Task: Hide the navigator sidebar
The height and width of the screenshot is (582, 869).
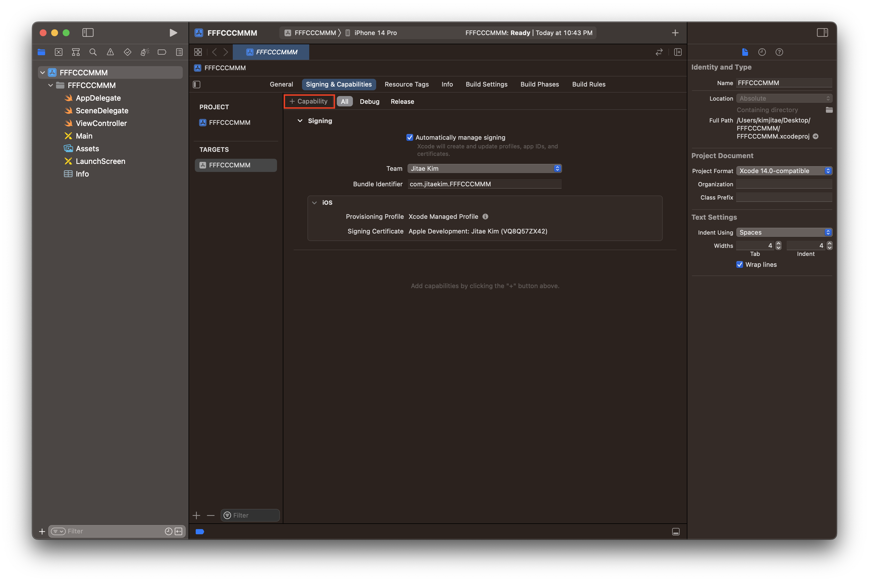Action: 88,33
